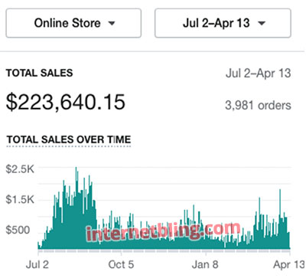The height and width of the screenshot is (278, 306).
Task: Select the Jul 2–Apr 13 label under the dropdowns
Action: pos(259,74)
